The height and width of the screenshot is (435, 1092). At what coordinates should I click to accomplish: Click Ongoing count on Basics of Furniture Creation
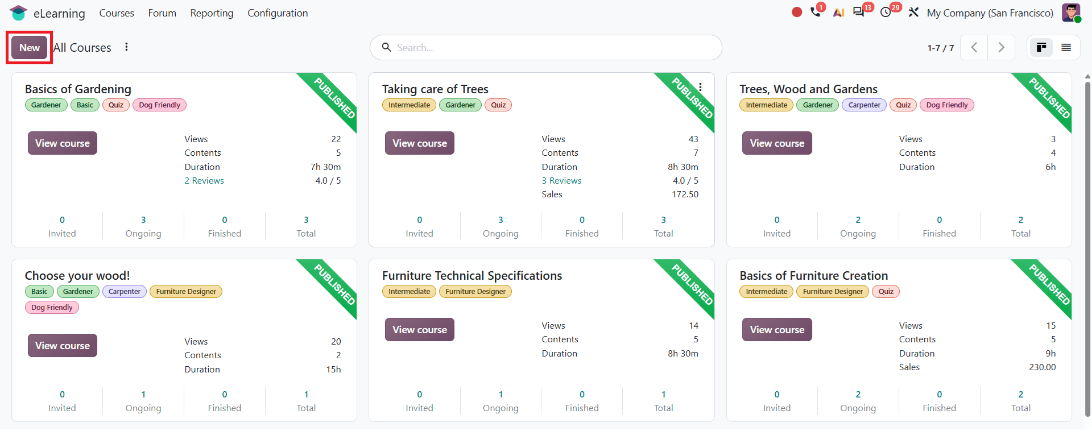858,401
